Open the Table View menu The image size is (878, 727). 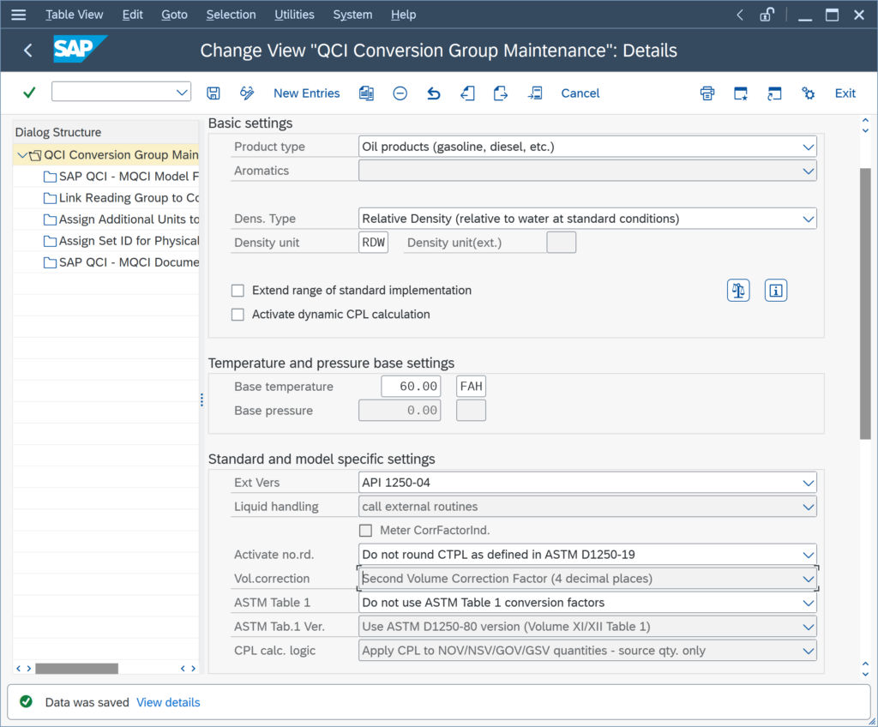[x=74, y=15]
